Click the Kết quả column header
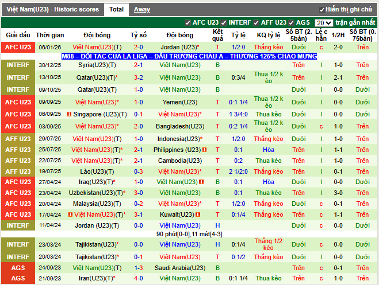Image resolution: width=379 pixels, height=285 pixels. click(x=217, y=35)
